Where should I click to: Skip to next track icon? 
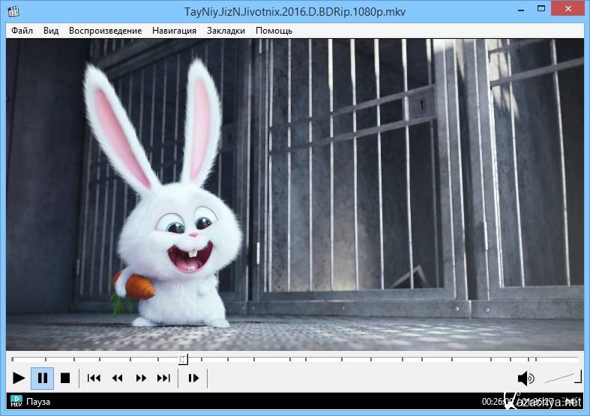point(163,379)
